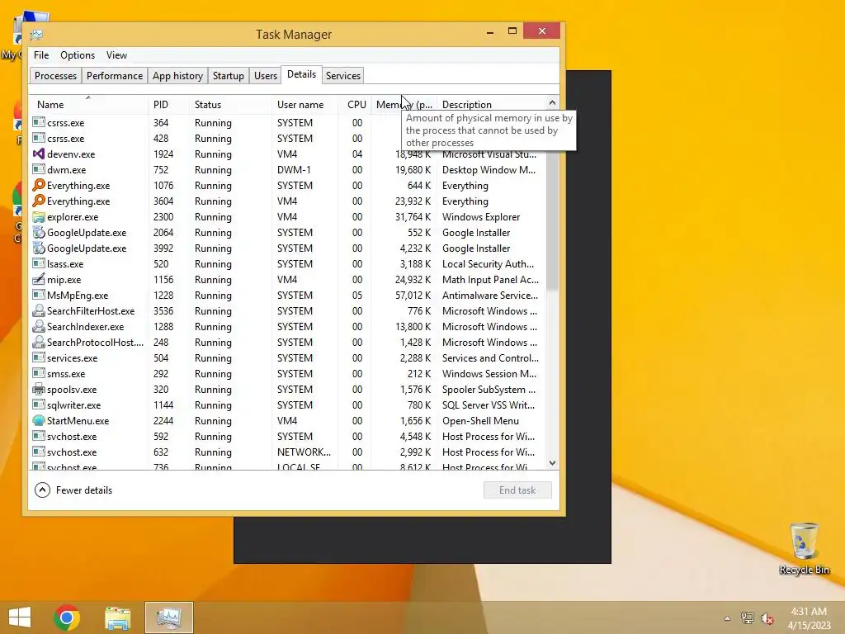
Task: Click the GoogleUpdate.exe icon for PID 2064
Action: tap(38, 232)
